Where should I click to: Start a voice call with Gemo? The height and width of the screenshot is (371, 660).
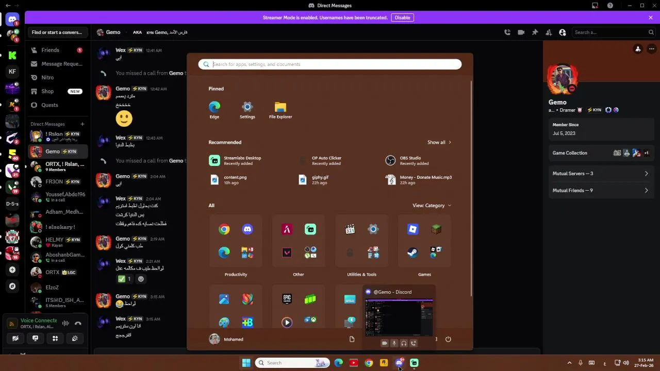[x=507, y=32]
